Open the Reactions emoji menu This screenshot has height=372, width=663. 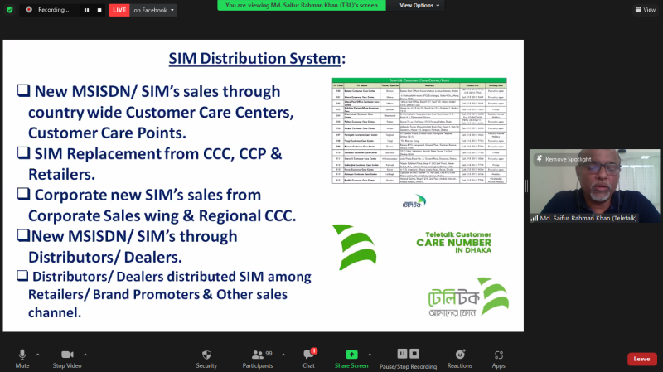459,355
